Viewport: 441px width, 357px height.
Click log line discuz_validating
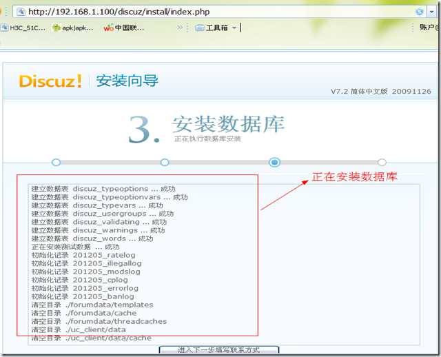[99, 222]
